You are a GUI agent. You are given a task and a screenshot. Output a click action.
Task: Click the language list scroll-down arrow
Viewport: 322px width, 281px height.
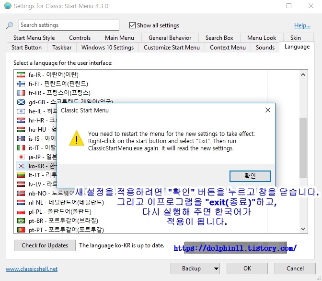point(303,229)
